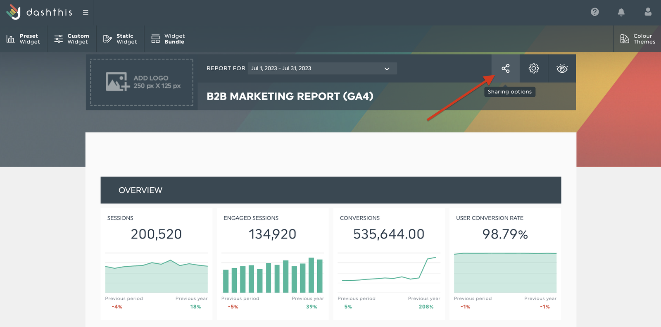Click the ENGAGED SESSIONS widget title

tap(251, 218)
